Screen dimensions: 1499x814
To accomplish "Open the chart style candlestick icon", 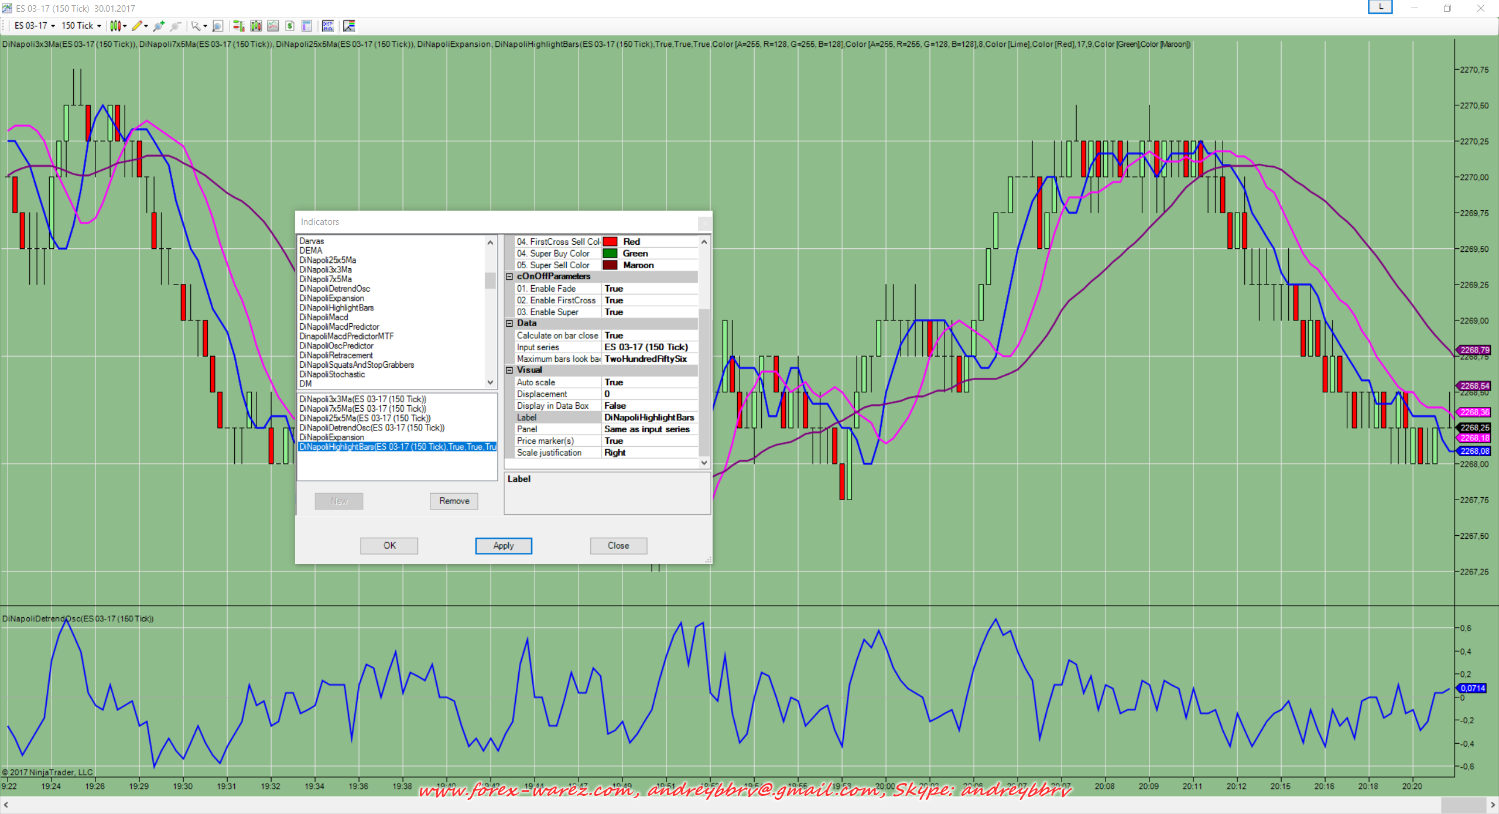I will (116, 26).
